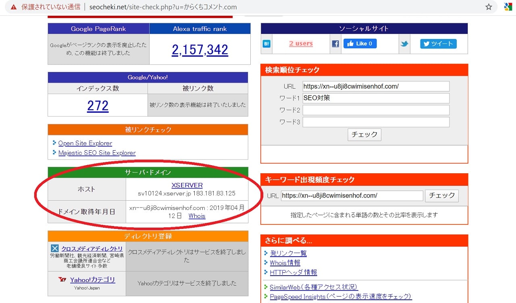Click the Facebook icon in social section
This screenshot has height=303, width=516.
(x=335, y=44)
